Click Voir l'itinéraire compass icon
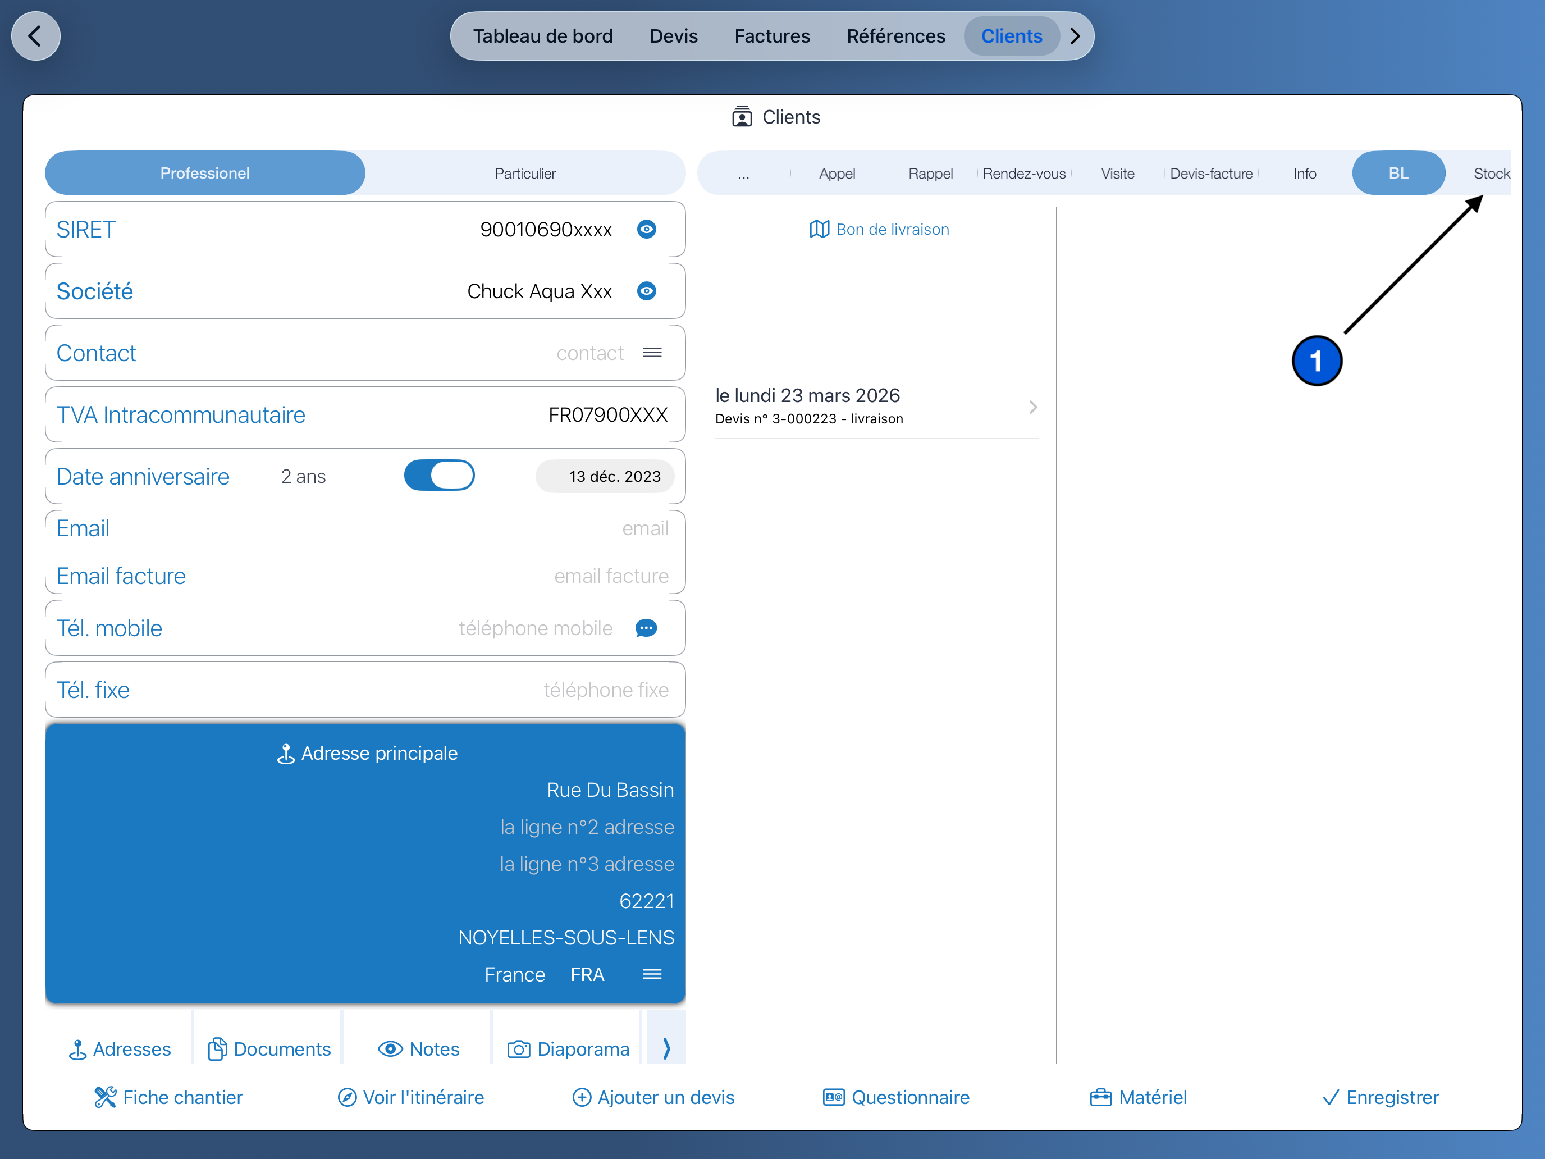Viewport: 1545px width, 1159px height. point(347,1097)
